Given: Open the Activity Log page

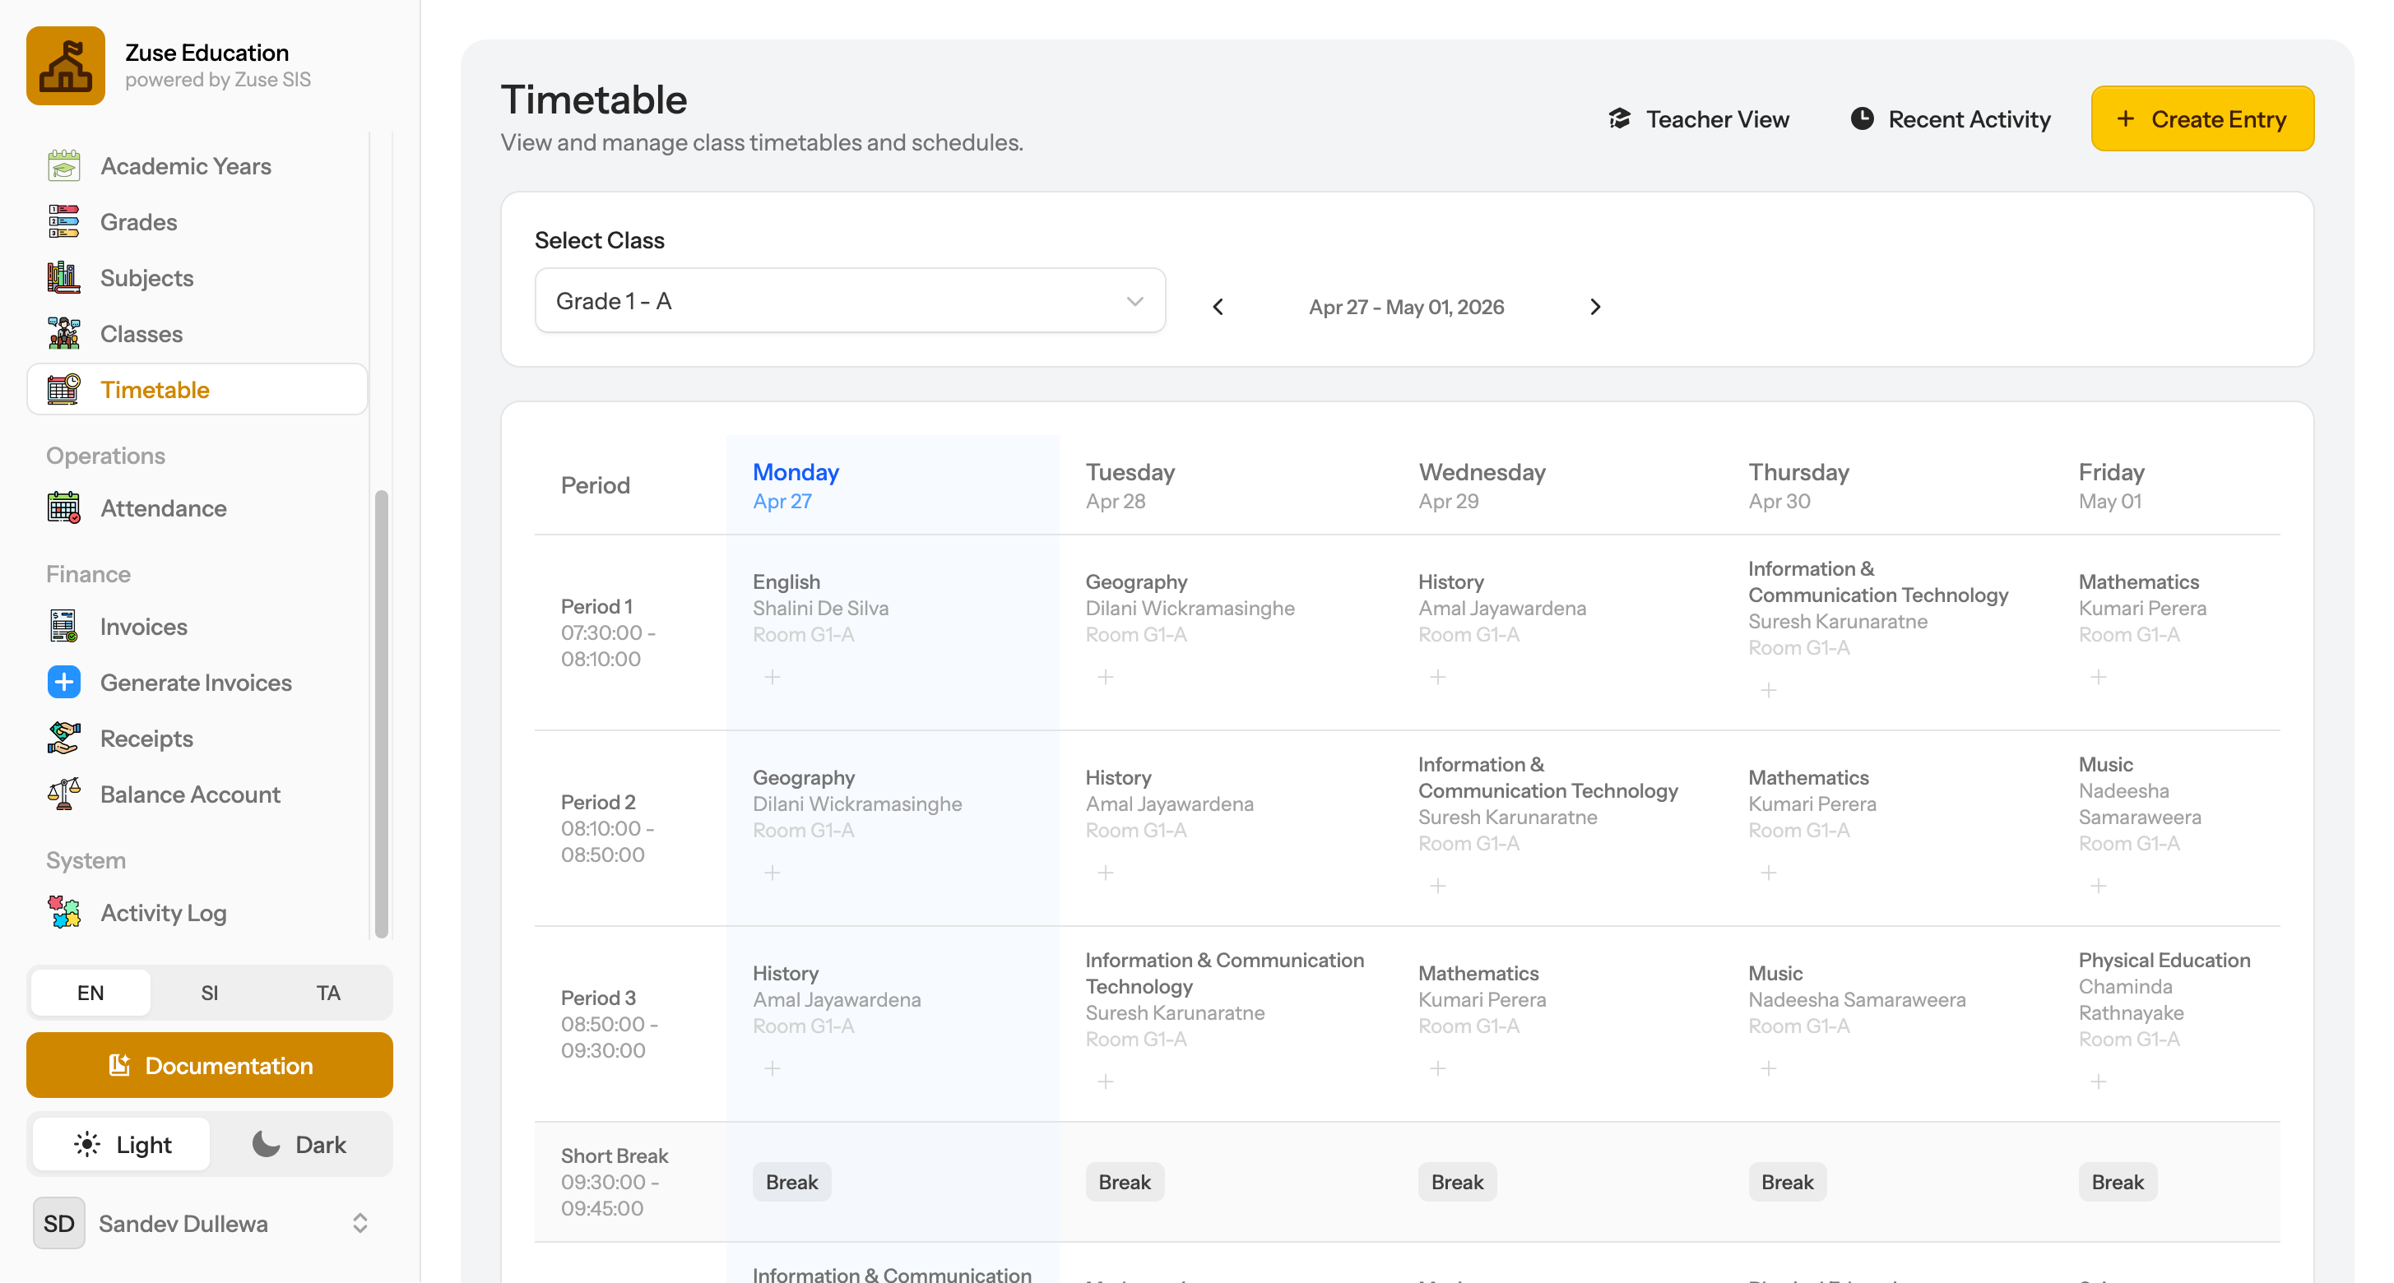Looking at the screenshot, I should [x=197, y=913].
